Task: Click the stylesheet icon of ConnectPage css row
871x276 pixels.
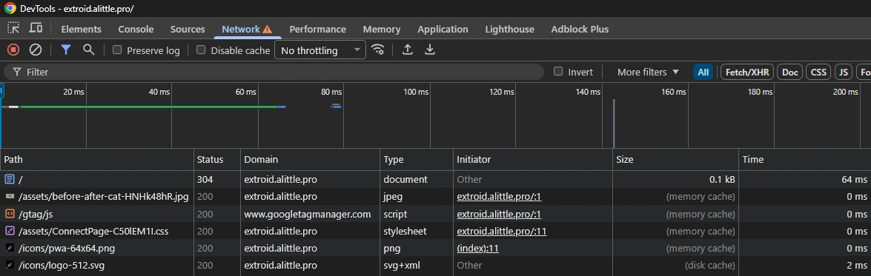Action: tap(10, 231)
